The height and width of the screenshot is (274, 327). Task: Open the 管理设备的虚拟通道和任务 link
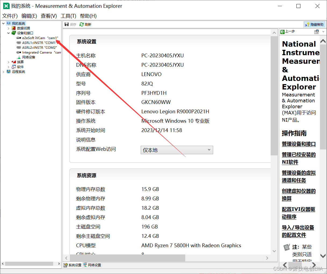pos(299,177)
